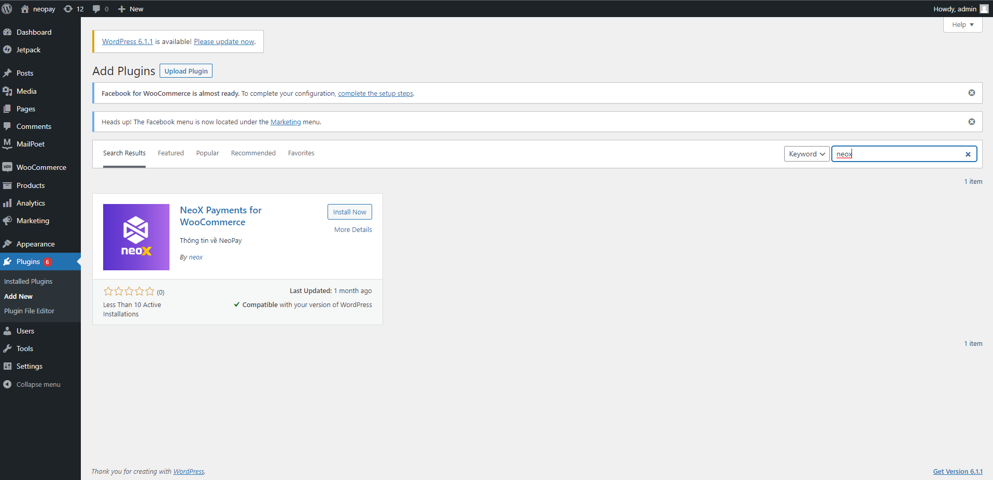Viewport: 993px width, 480px height.
Task: Click the WordPress 6.1.1 link
Action: (127, 41)
